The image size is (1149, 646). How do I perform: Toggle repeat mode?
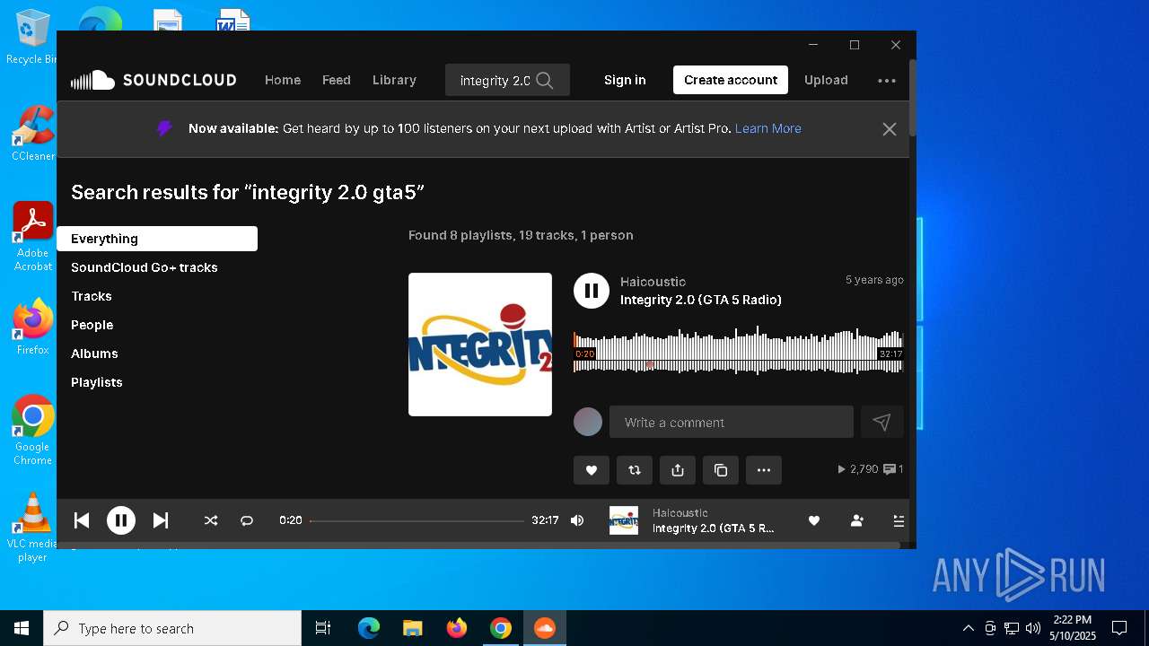[247, 520]
